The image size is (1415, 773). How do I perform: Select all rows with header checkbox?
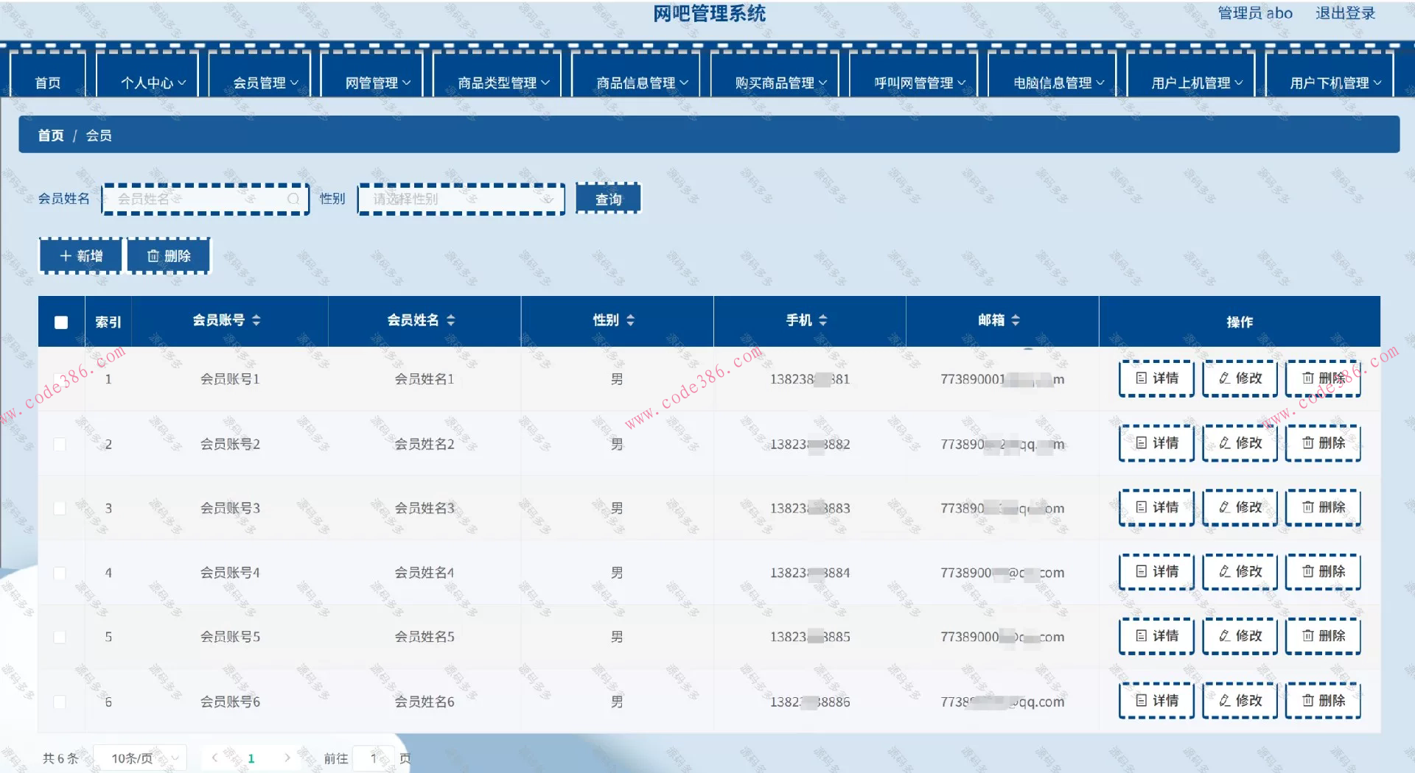[61, 322]
